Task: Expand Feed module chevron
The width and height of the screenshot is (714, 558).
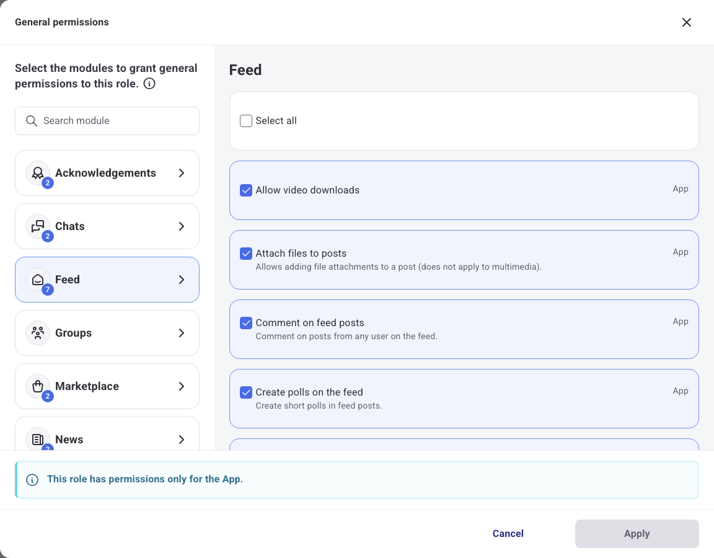Action: (x=181, y=280)
